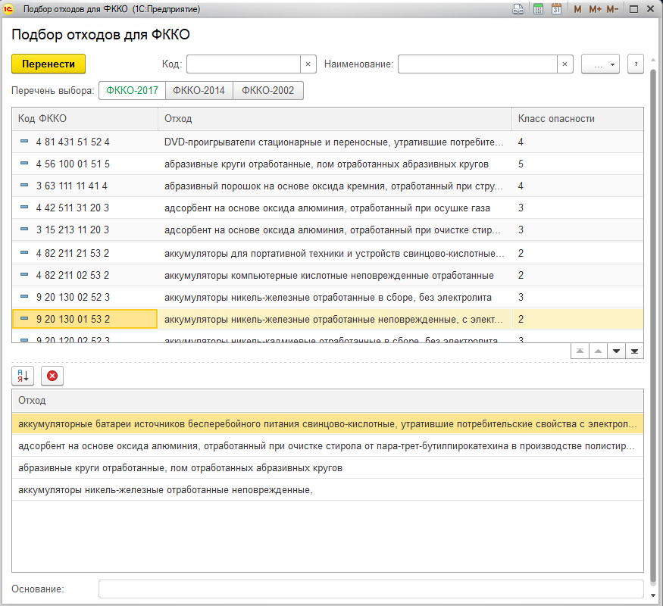Image resolution: width=663 pixels, height=606 pixels.
Task: Select lower list абразивные круги отработанные row
Action: click(x=327, y=468)
